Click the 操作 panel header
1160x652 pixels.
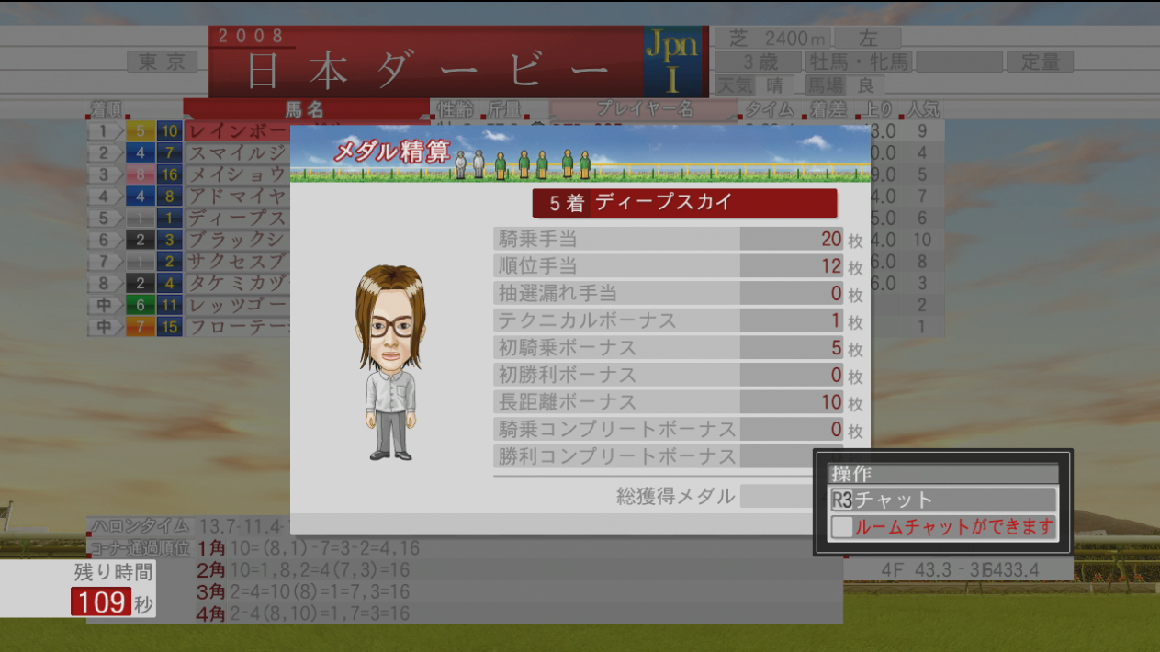pos(943,474)
